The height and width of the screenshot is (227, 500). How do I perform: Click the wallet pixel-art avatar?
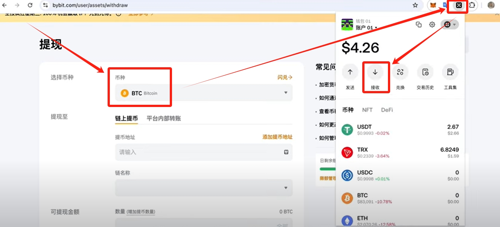pyautogui.click(x=347, y=25)
